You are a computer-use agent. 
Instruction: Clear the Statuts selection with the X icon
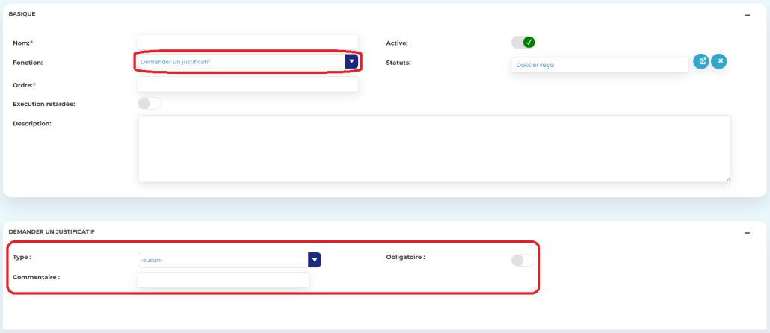(x=718, y=62)
